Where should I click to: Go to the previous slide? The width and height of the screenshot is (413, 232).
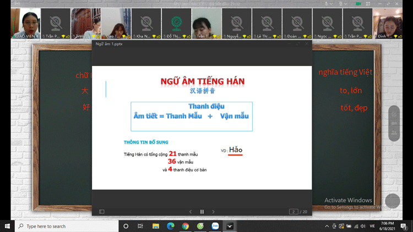click(191, 212)
